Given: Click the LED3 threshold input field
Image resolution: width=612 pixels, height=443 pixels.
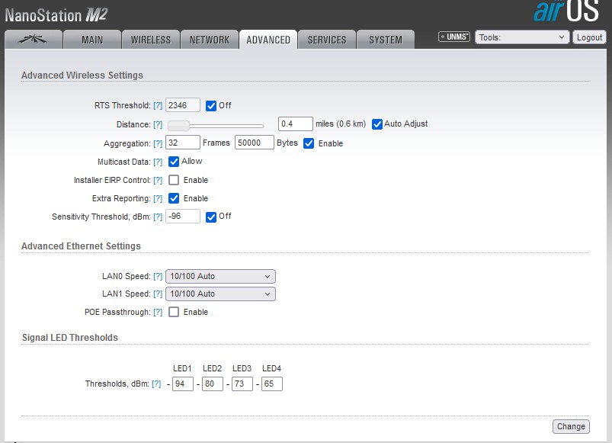Looking at the screenshot, I should [242, 384].
